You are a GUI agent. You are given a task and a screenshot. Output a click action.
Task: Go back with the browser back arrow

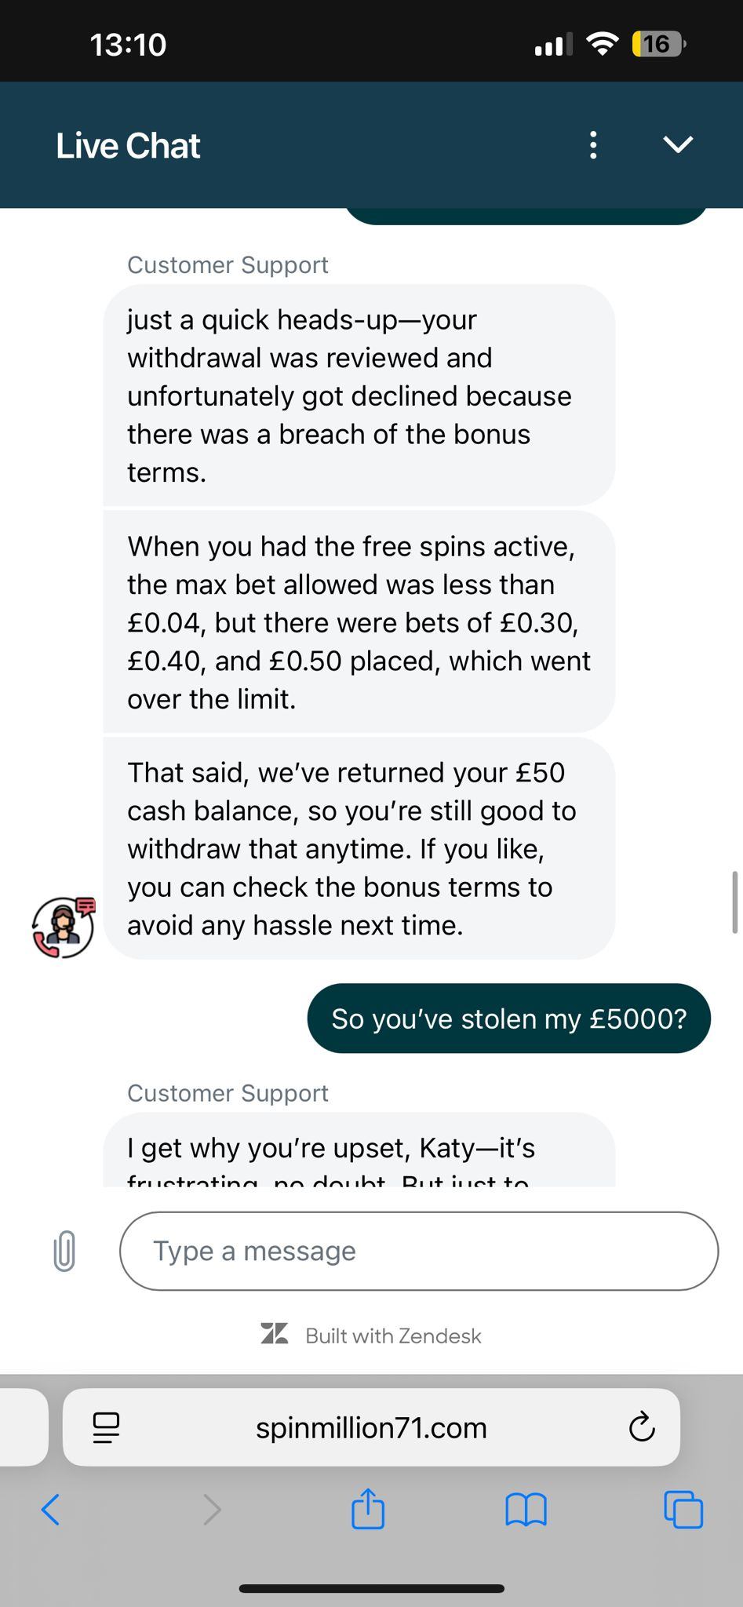50,1509
